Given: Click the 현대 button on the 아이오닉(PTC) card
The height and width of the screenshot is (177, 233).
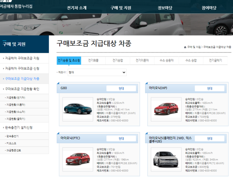Looking at the screenshot, I should 121,139.
